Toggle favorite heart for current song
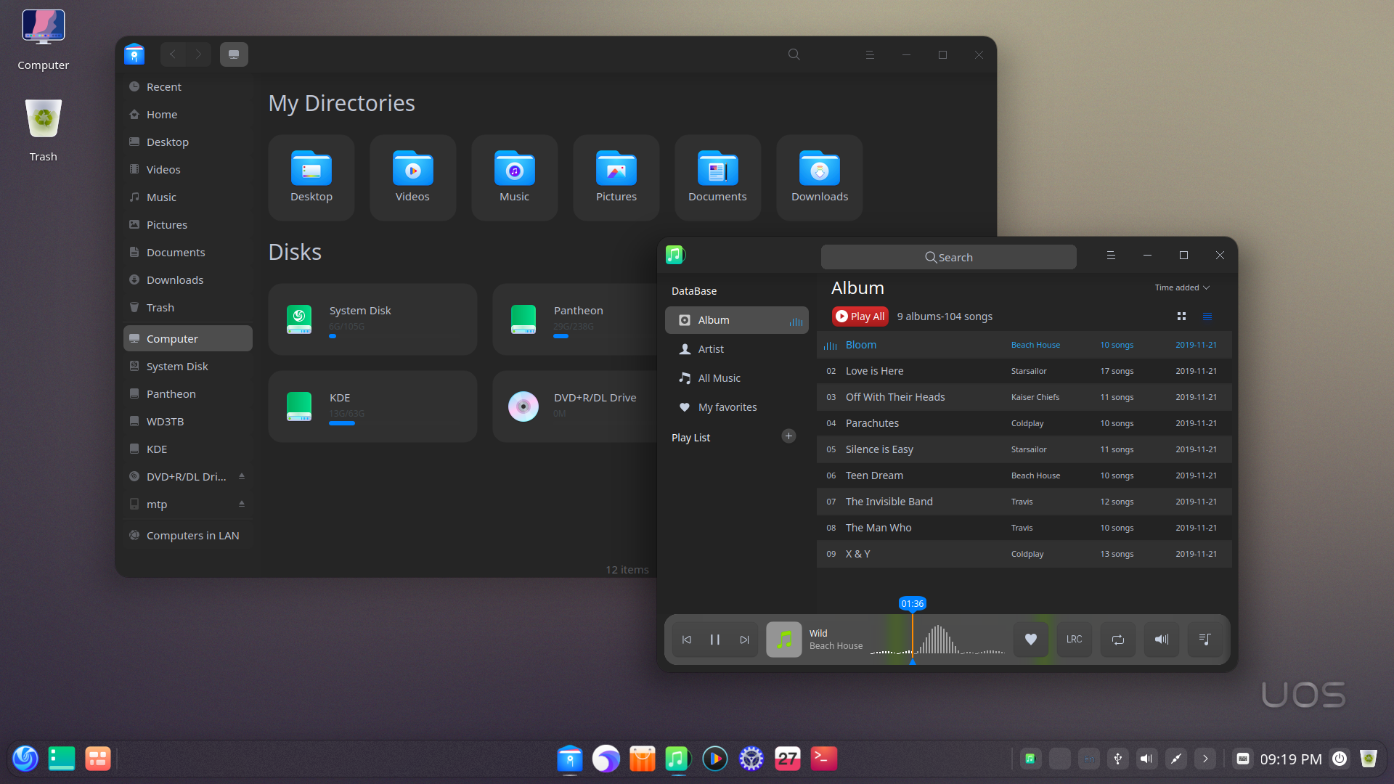This screenshot has width=1394, height=784. tap(1030, 640)
